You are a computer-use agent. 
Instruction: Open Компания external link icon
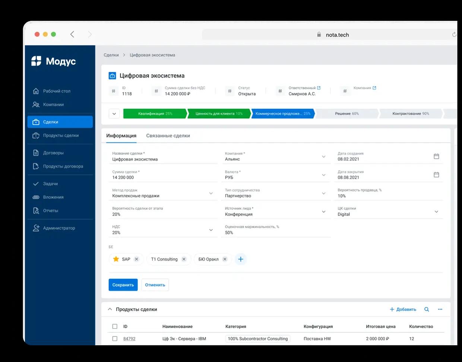coord(374,88)
